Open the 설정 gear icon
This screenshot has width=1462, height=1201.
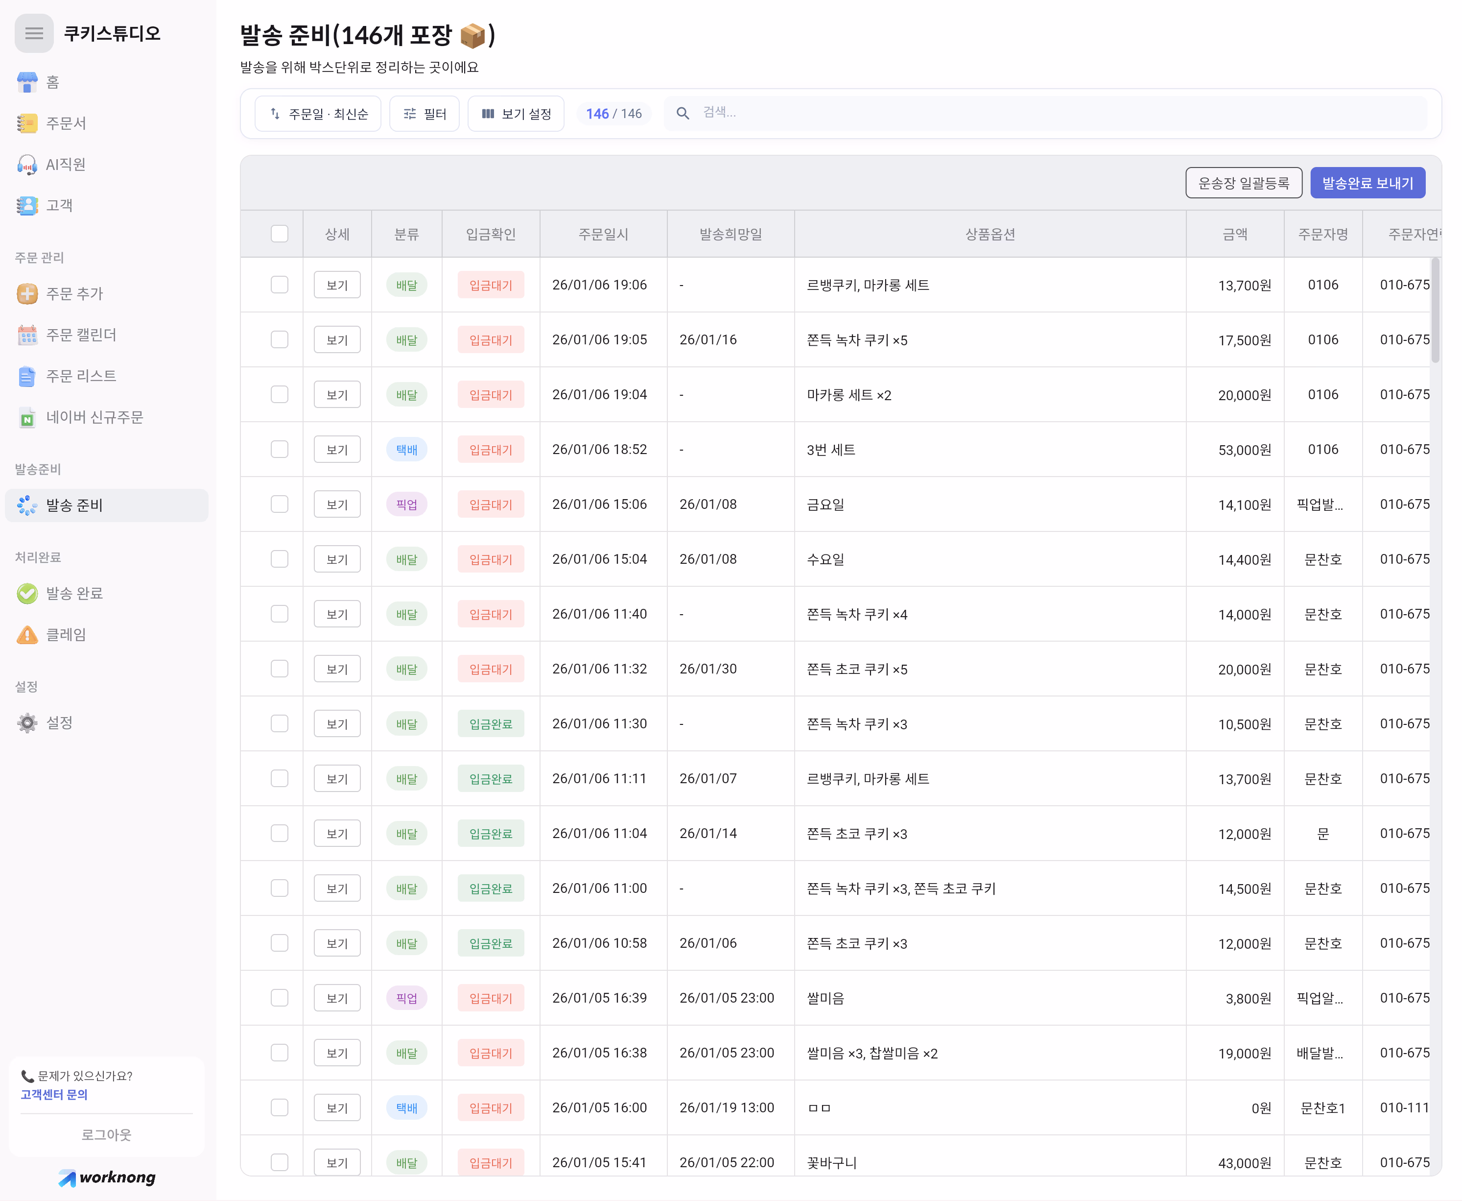pyautogui.click(x=27, y=723)
